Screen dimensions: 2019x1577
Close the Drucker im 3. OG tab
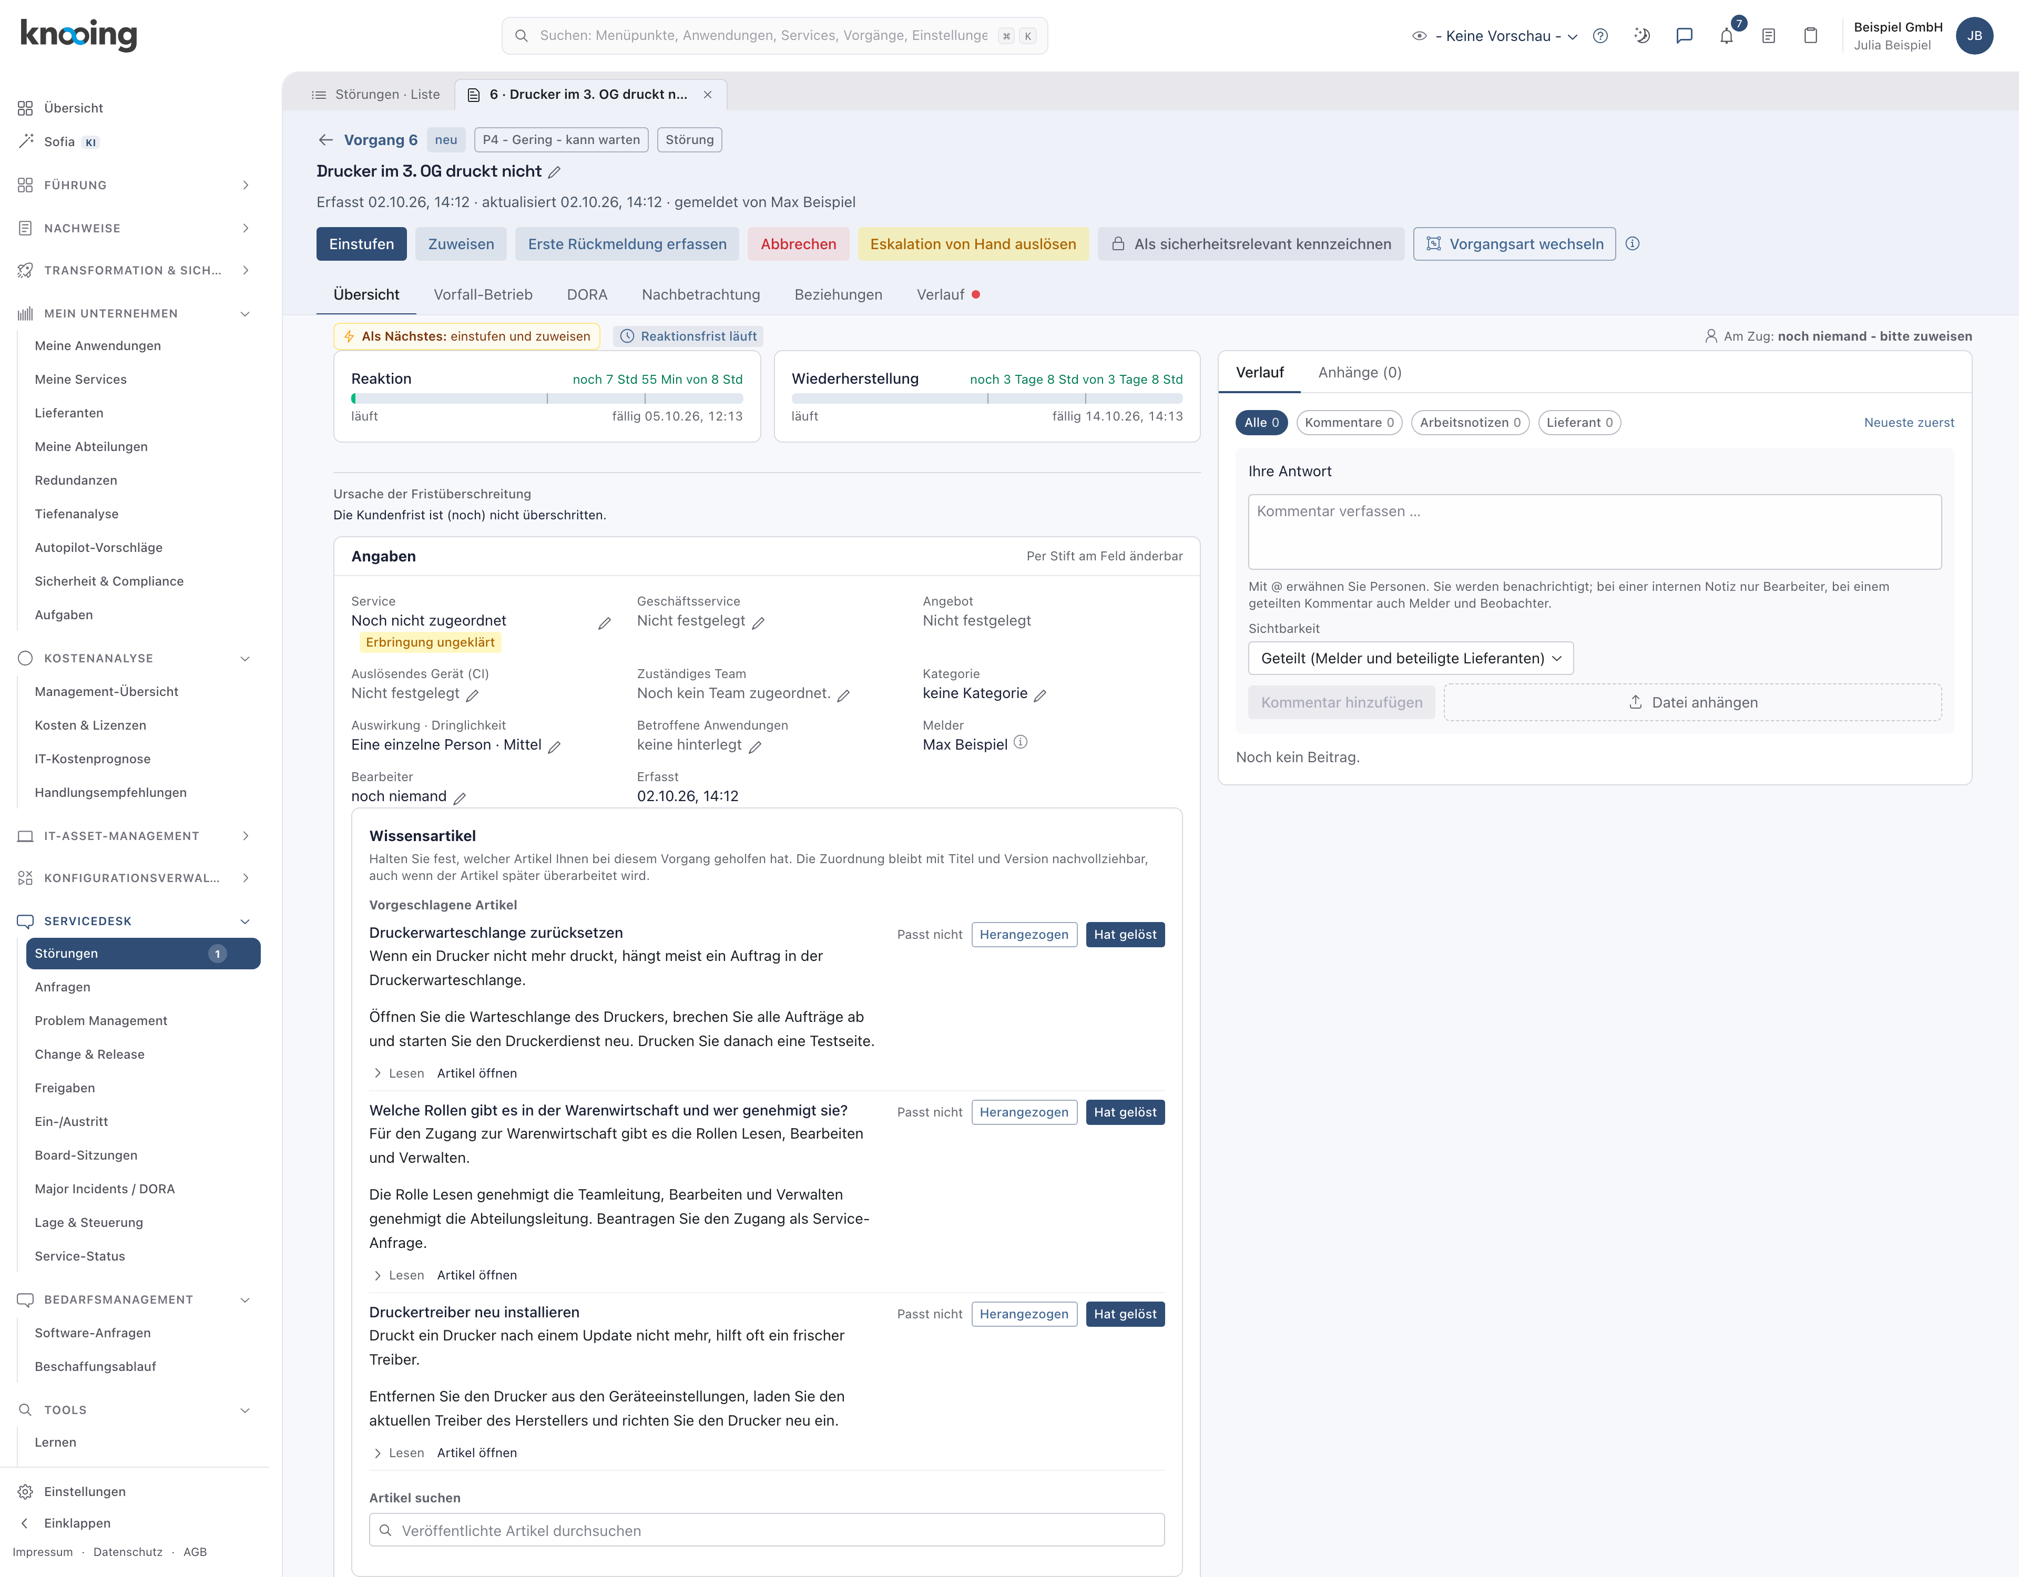pos(707,94)
